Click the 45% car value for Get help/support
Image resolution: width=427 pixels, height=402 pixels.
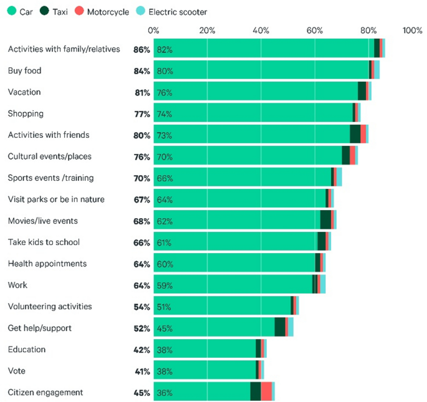coord(165,328)
